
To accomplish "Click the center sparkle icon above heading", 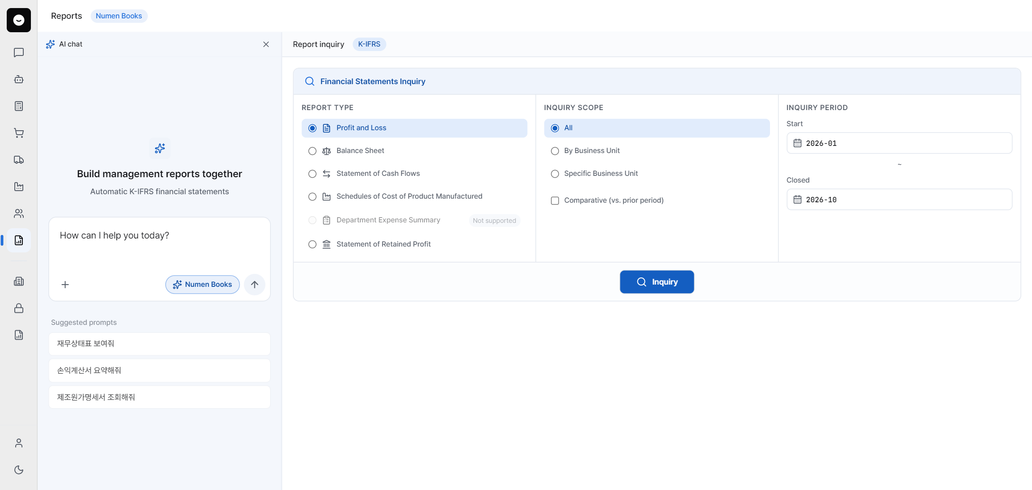I will pos(159,149).
